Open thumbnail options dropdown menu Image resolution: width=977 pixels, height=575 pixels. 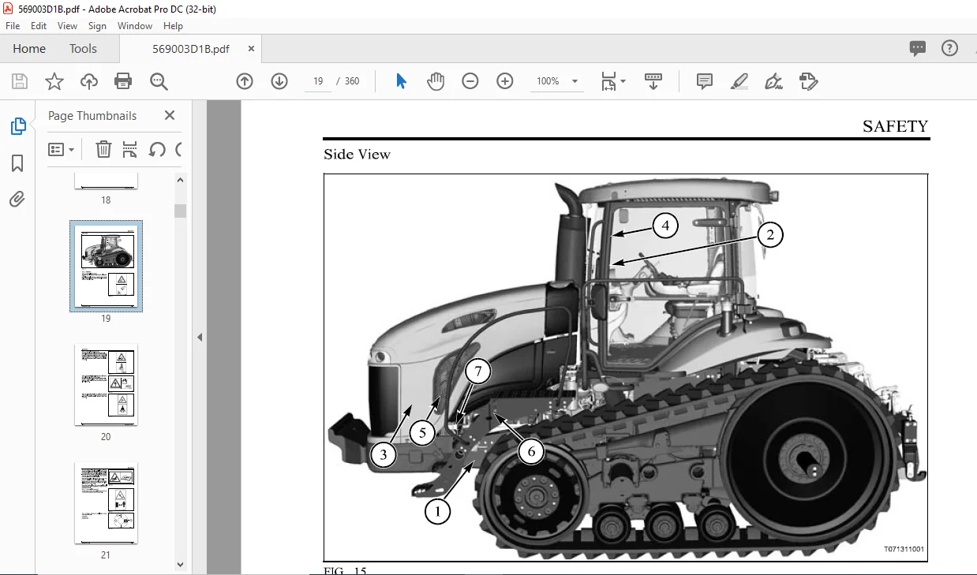click(62, 149)
